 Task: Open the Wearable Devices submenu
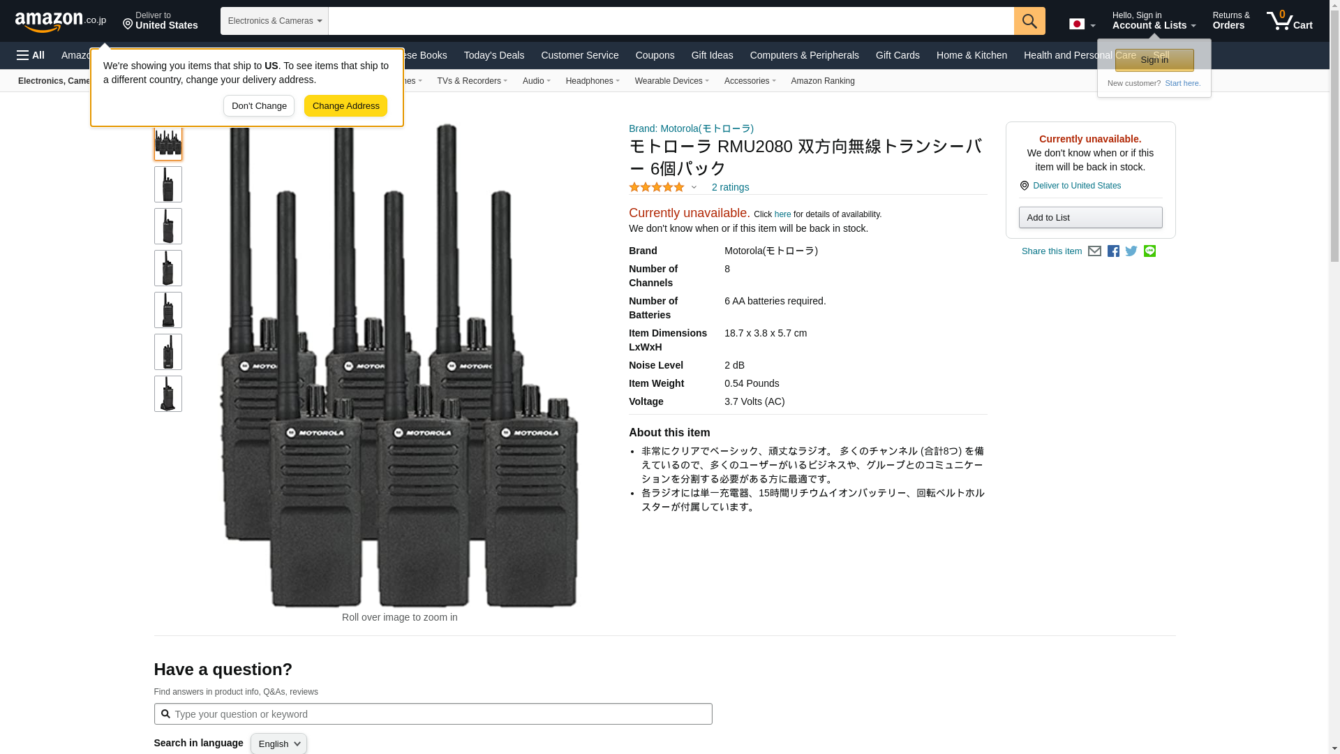(671, 81)
